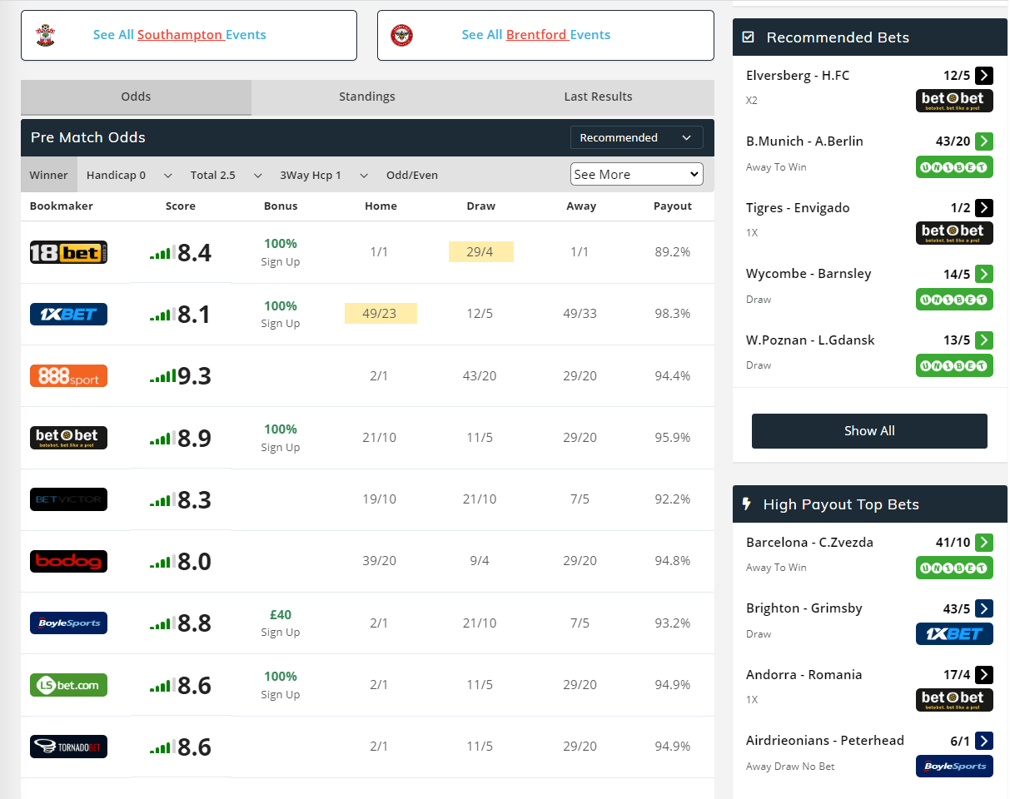Open the Recommended sorting dropdown
The height and width of the screenshot is (799, 1010).
(x=636, y=137)
